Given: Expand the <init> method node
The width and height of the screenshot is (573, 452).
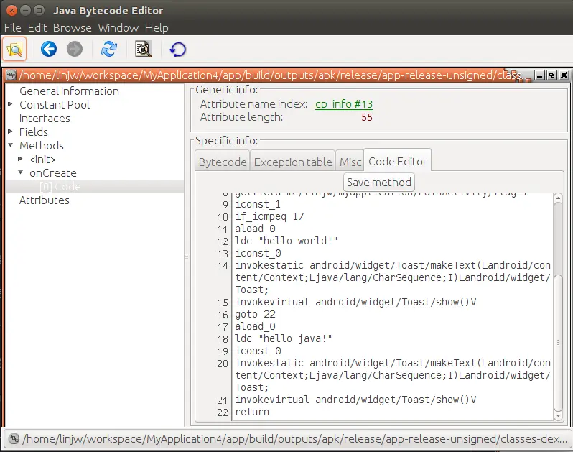Looking at the screenshot, I should 20,159.
